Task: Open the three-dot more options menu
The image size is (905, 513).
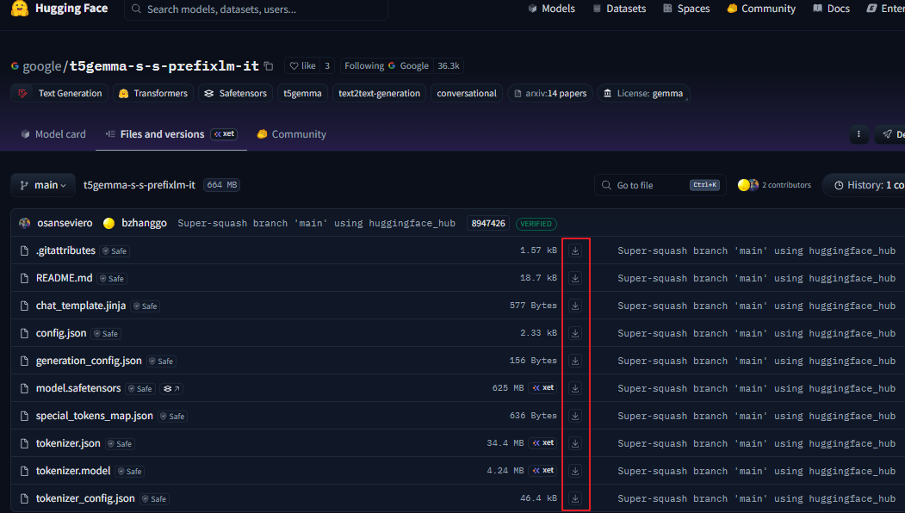Action: pos(859,134)
